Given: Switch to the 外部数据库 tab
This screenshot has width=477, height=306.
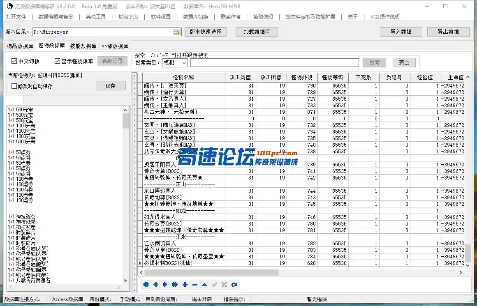Looking at the screenshot, I should [115, 46].
